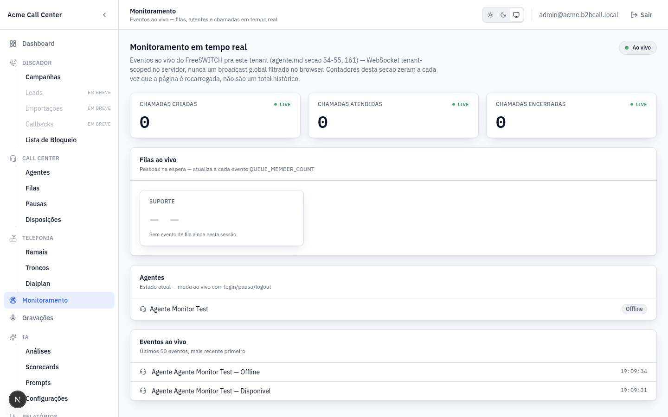Click the Monitoramento radar icon

(x=13, y=300)
